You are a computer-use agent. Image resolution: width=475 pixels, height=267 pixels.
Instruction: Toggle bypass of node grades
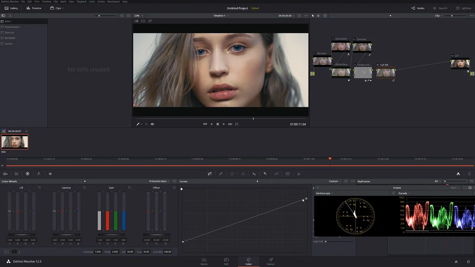point(325,16)
